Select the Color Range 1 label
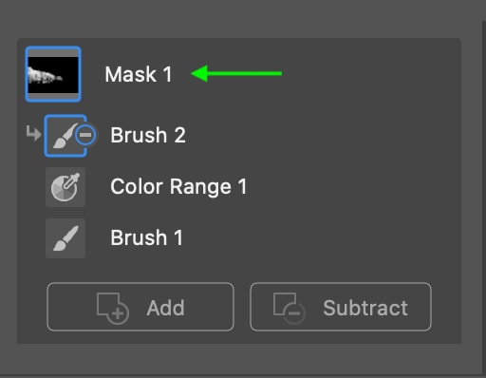 click(178, 187)
